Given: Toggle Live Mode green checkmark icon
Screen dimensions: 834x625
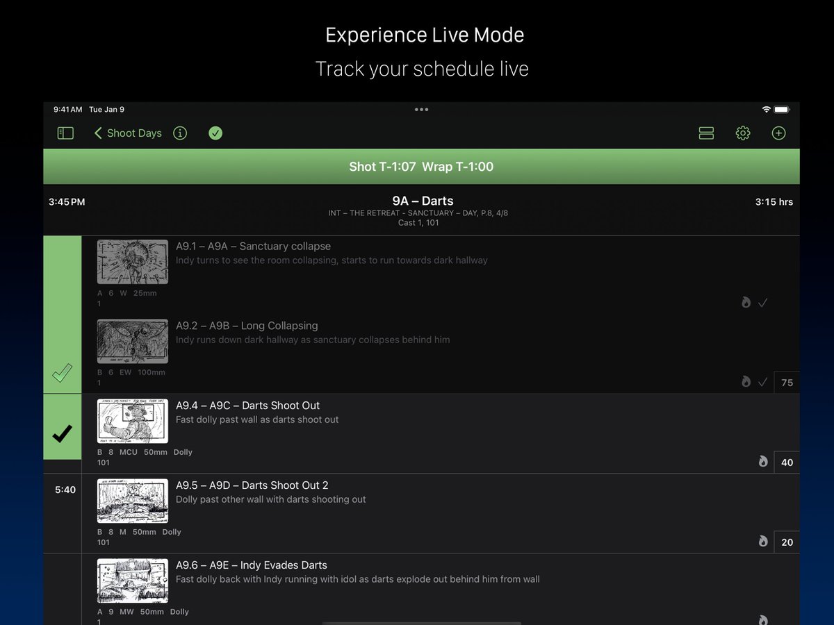Looking at the screenshot, I should (x=215, y=133).
